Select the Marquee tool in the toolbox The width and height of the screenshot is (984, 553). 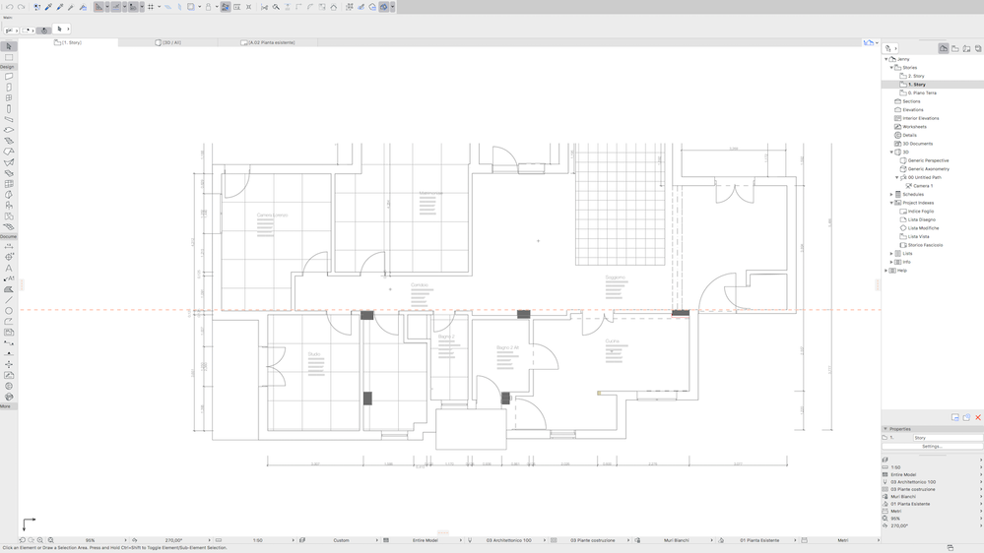pyautogui.click(x=9, y=57)
